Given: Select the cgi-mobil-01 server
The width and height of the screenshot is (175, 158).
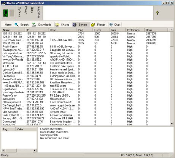Looking at the screenshot, I should tap(86, 69).
